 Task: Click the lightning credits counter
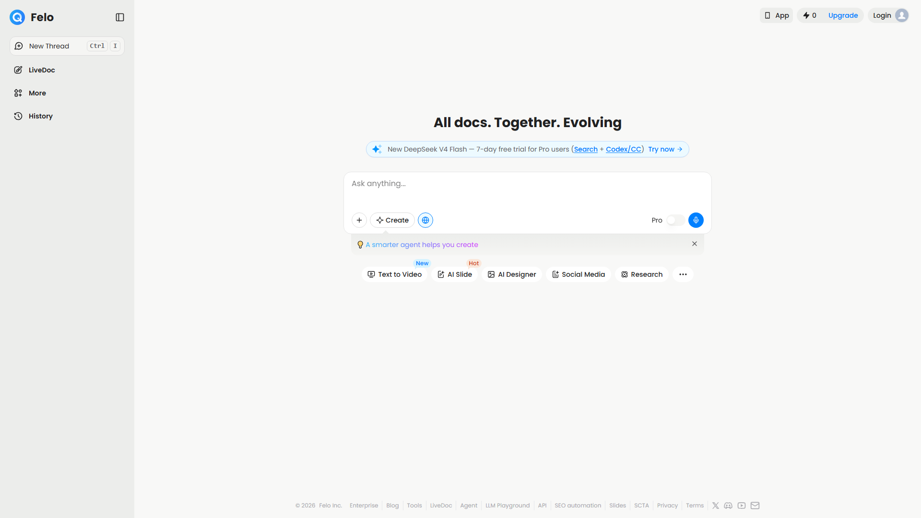click(x=810, y=15)
